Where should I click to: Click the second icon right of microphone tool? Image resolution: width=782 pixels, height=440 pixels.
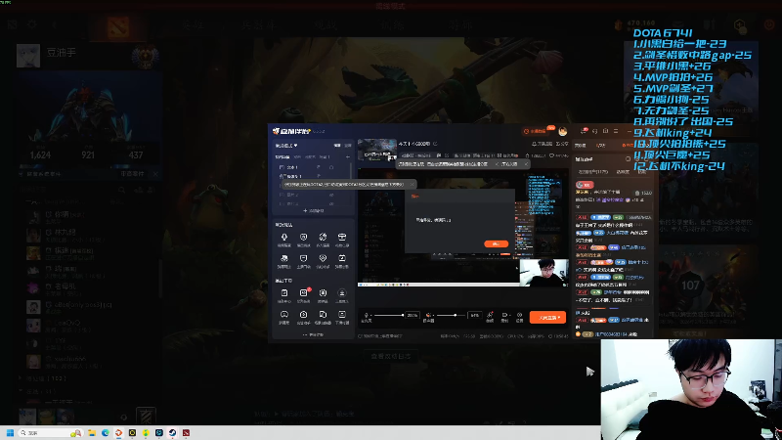click(323, 238)
